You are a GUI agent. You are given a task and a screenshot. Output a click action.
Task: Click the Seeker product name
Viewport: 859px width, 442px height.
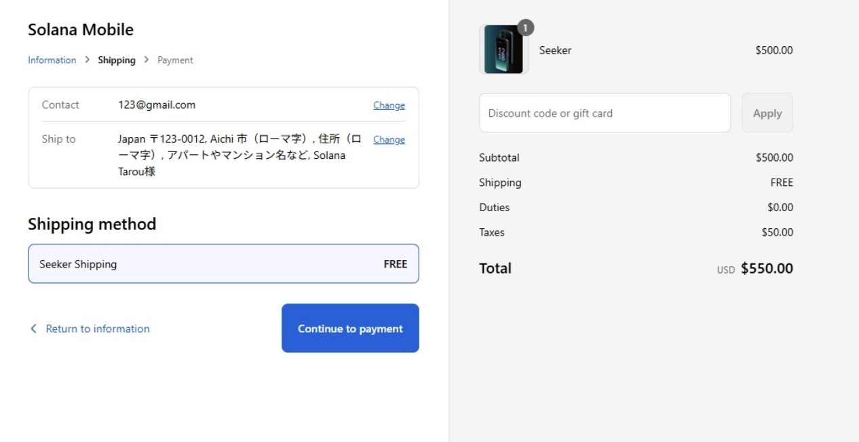point(555,50)
